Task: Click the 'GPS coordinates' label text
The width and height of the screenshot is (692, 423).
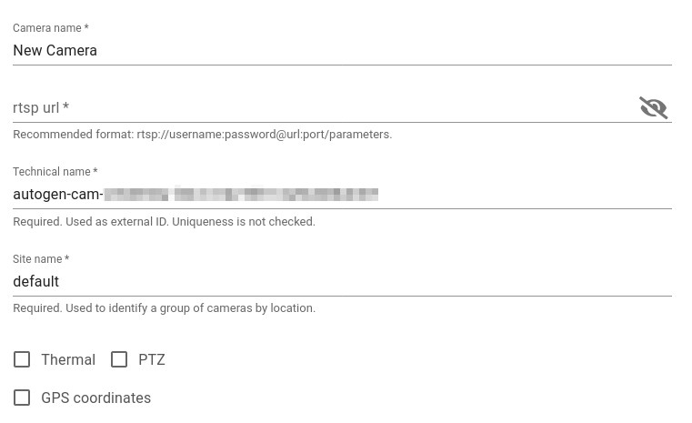Action: [95, 398]
